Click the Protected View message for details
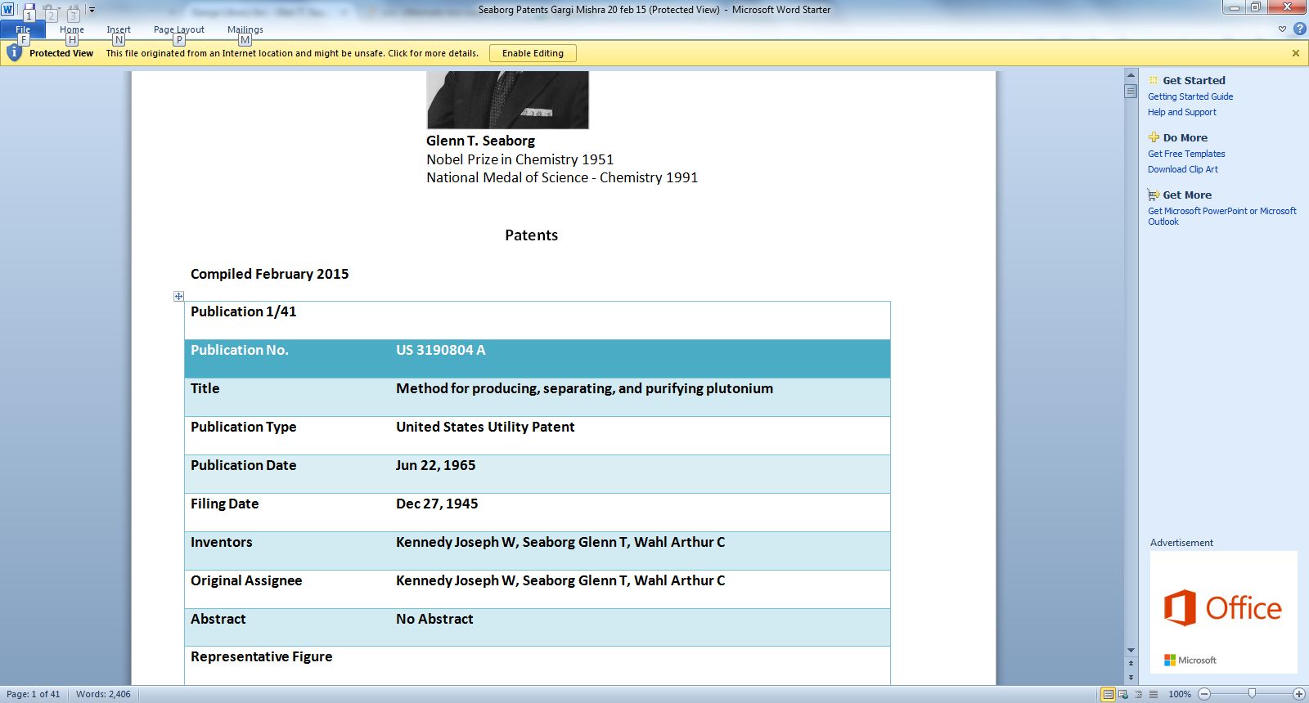The height and width of the screenshot is (703, 1309). (x=292, y=53)
